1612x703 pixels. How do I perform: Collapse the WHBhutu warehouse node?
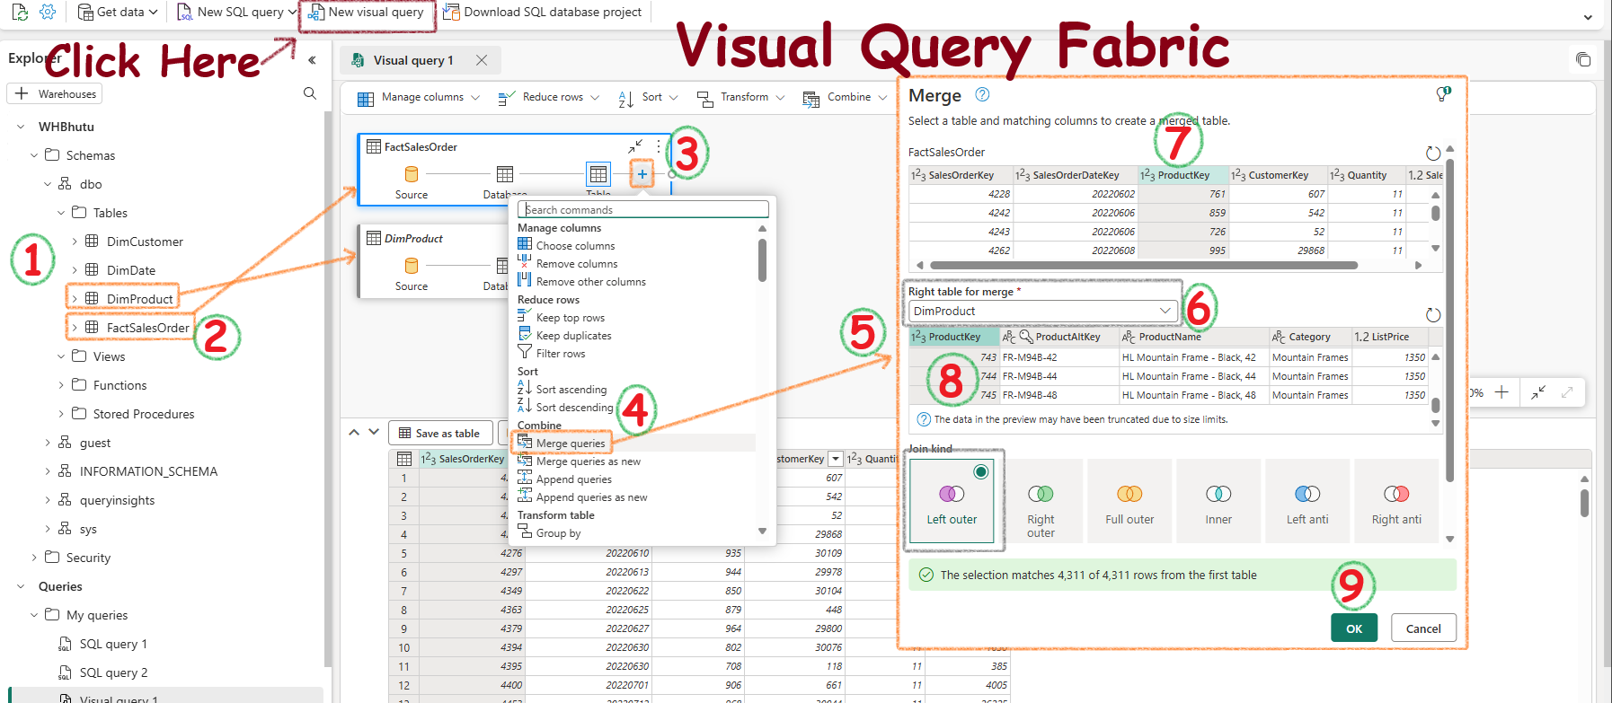point(21,127)
